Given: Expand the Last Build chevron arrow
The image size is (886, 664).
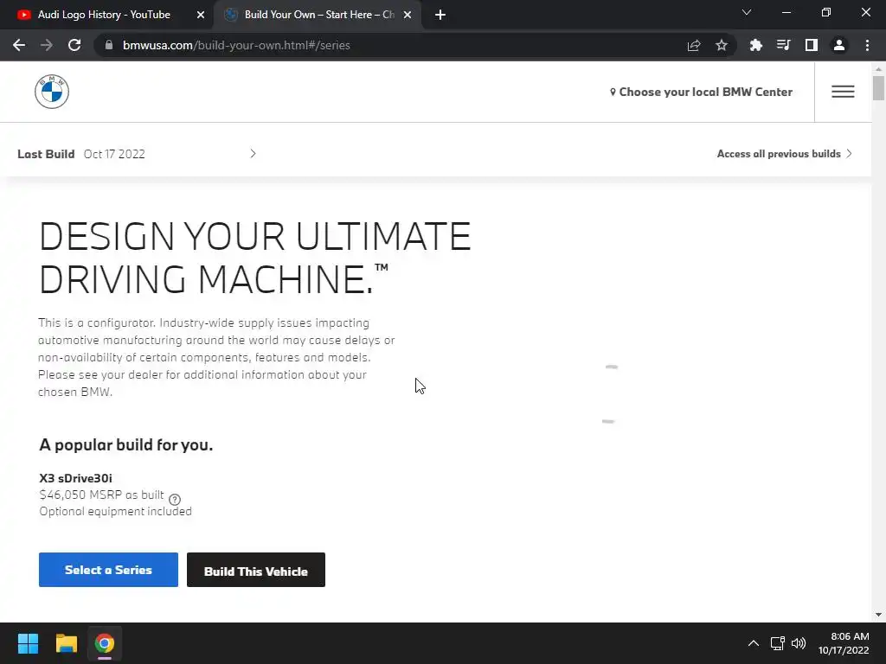Looking at the screenshot, I should (253, 154).
